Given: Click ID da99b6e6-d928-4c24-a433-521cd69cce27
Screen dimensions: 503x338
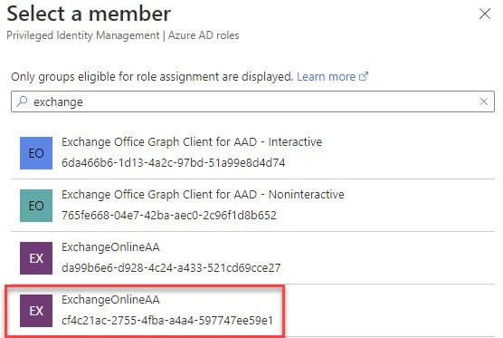Looking at the screenshot, I should click(x=171, y=268).
